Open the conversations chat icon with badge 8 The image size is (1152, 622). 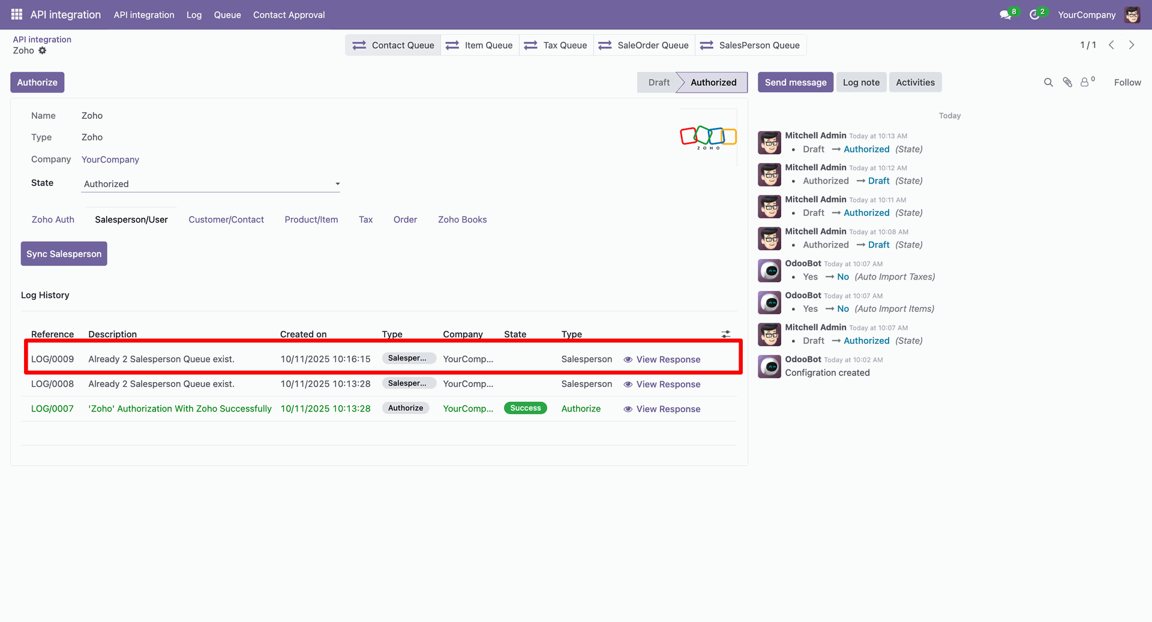click(x=1006, y=14)
